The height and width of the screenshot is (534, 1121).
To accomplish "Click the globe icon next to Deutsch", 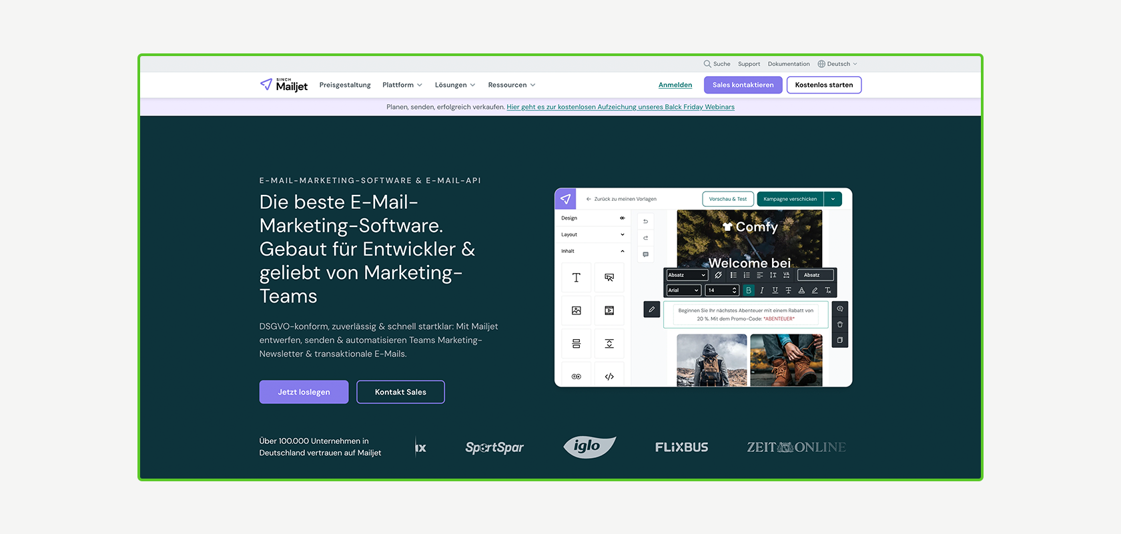I will pyautogui.click(x=821, y=64).
